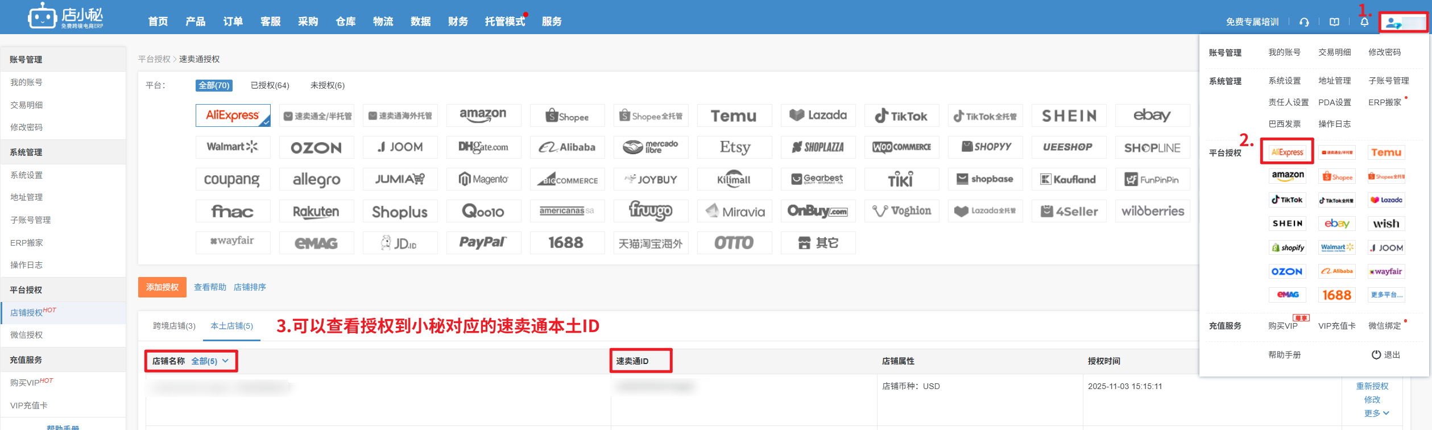
Task: Select the 其它 (other) platform tile
Action: click(818, 243)
